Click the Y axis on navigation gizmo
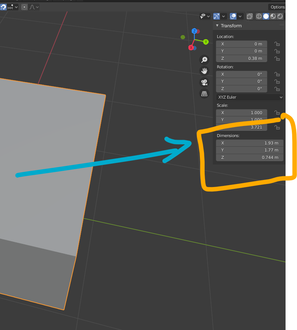 click(x=206, y=42)
